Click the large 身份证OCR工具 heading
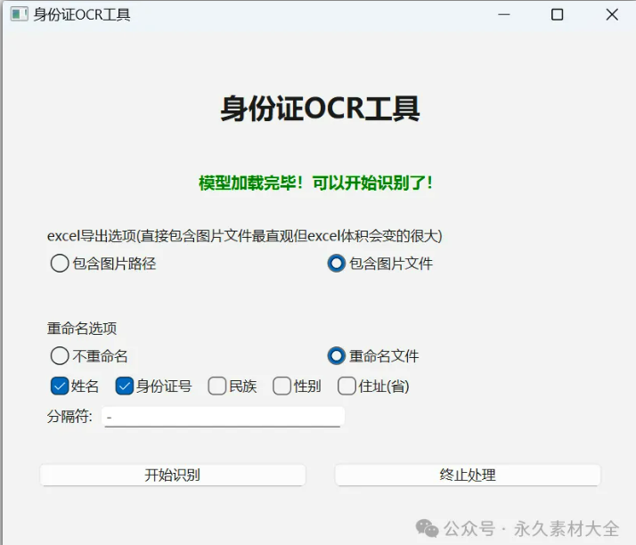636x545 pixels. (320, 109)
